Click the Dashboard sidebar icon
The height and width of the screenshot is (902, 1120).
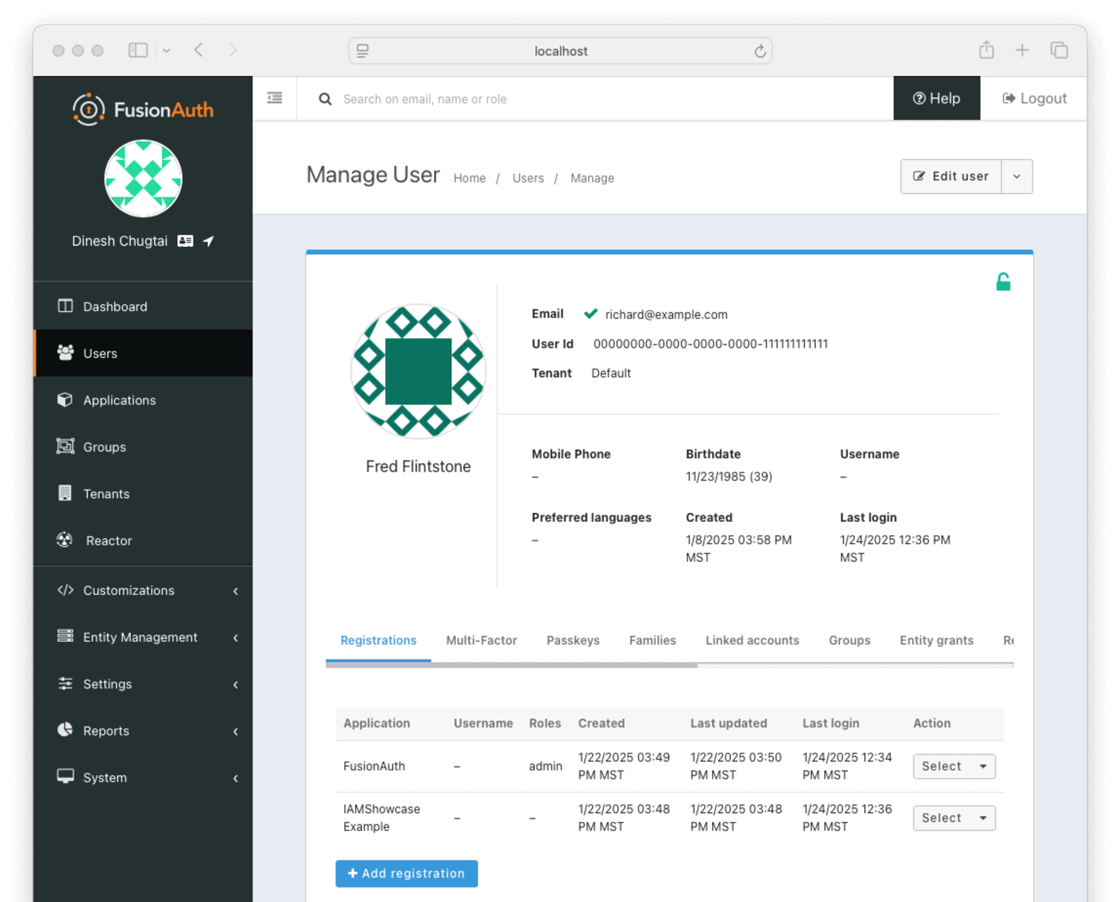(x=65, y=306)
